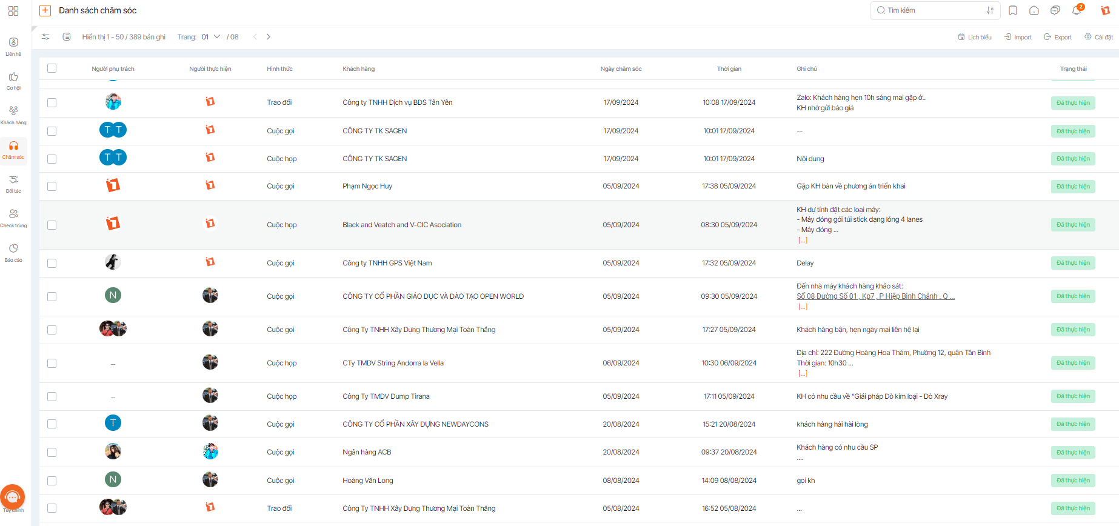Go to Cơ hội in sidebar
Image resolution: width=1119 pixels, height=526 pixels.
[x=13, y=81]
